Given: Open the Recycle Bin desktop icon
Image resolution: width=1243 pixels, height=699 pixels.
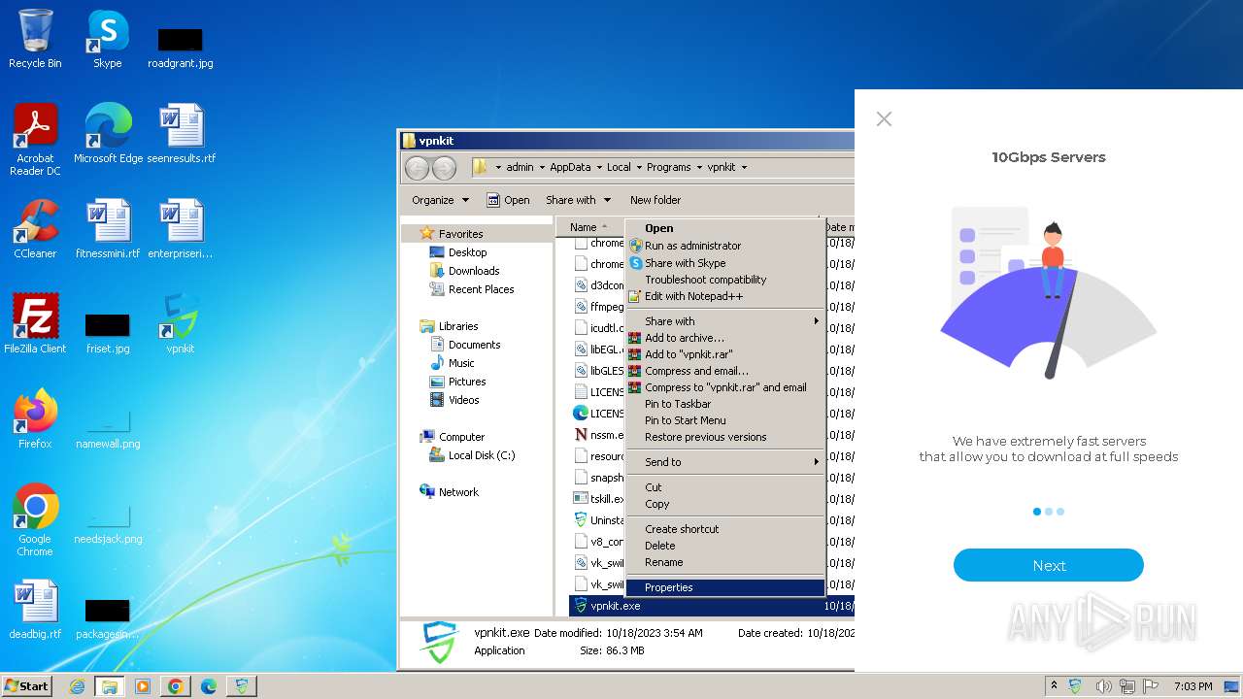Looking at the screenshot, I should point(35,39).
